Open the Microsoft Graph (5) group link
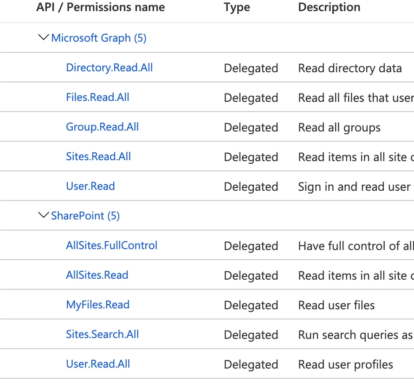 click(x=98, y=38)
